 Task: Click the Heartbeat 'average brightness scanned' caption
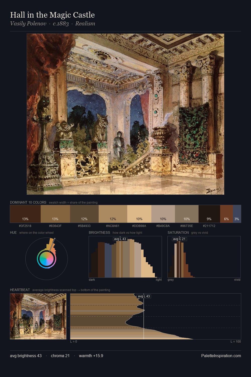coord(71,290)
